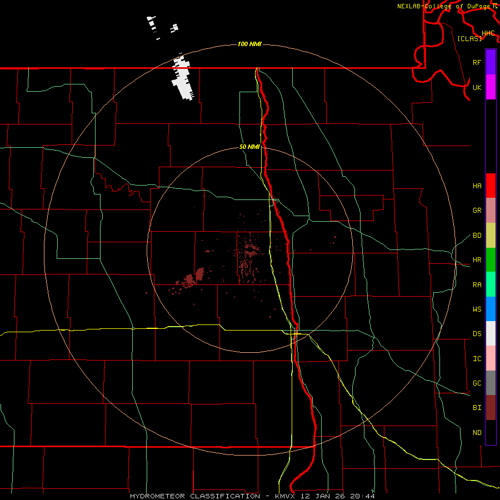Click the GC gray legend color swatch
The image size is (500, 500).
pos(491,383)
